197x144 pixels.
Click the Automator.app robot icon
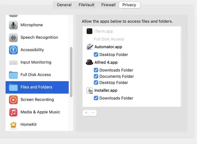click(x=90, y=47)
